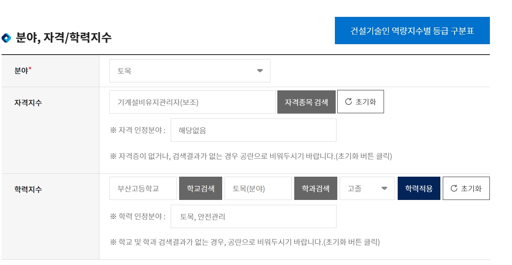Click the 자격종목 검색 search button
This screenshot has width=512, height=265.
[306, 102]
